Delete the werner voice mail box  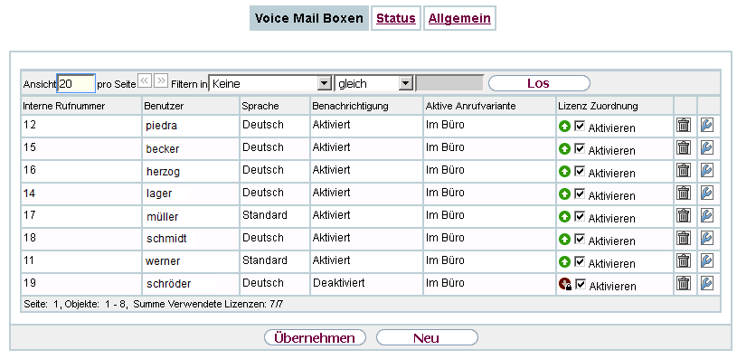pos(683,260)
